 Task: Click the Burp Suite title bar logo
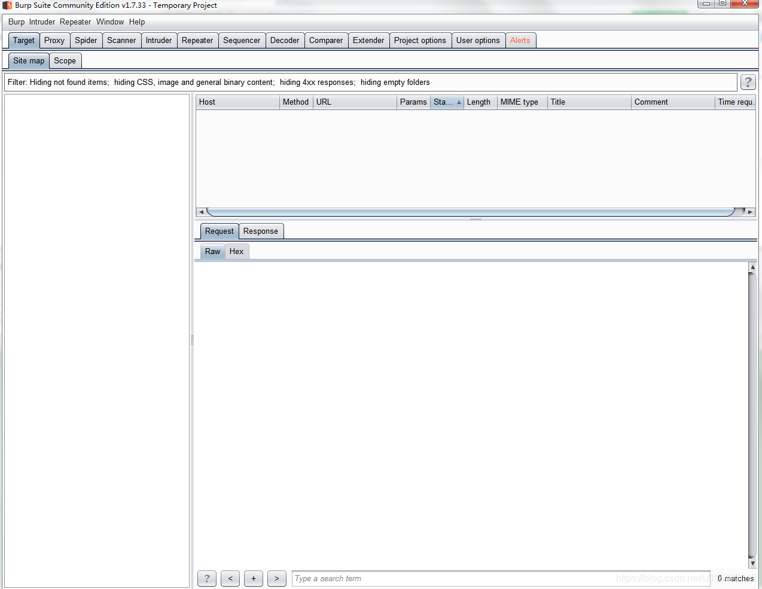click(x=7, y=5)
